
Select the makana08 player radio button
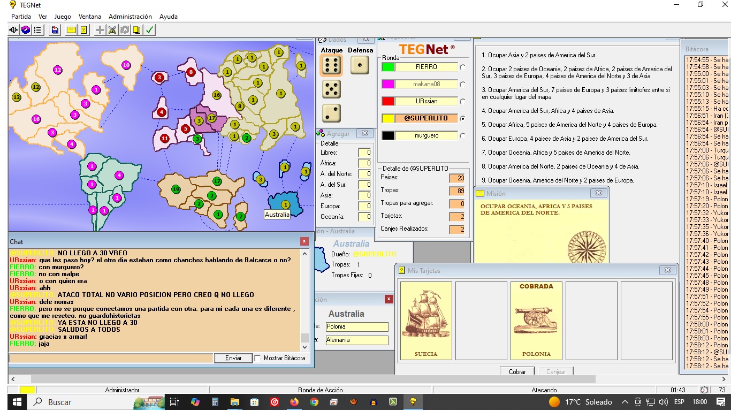coord(462,84)
